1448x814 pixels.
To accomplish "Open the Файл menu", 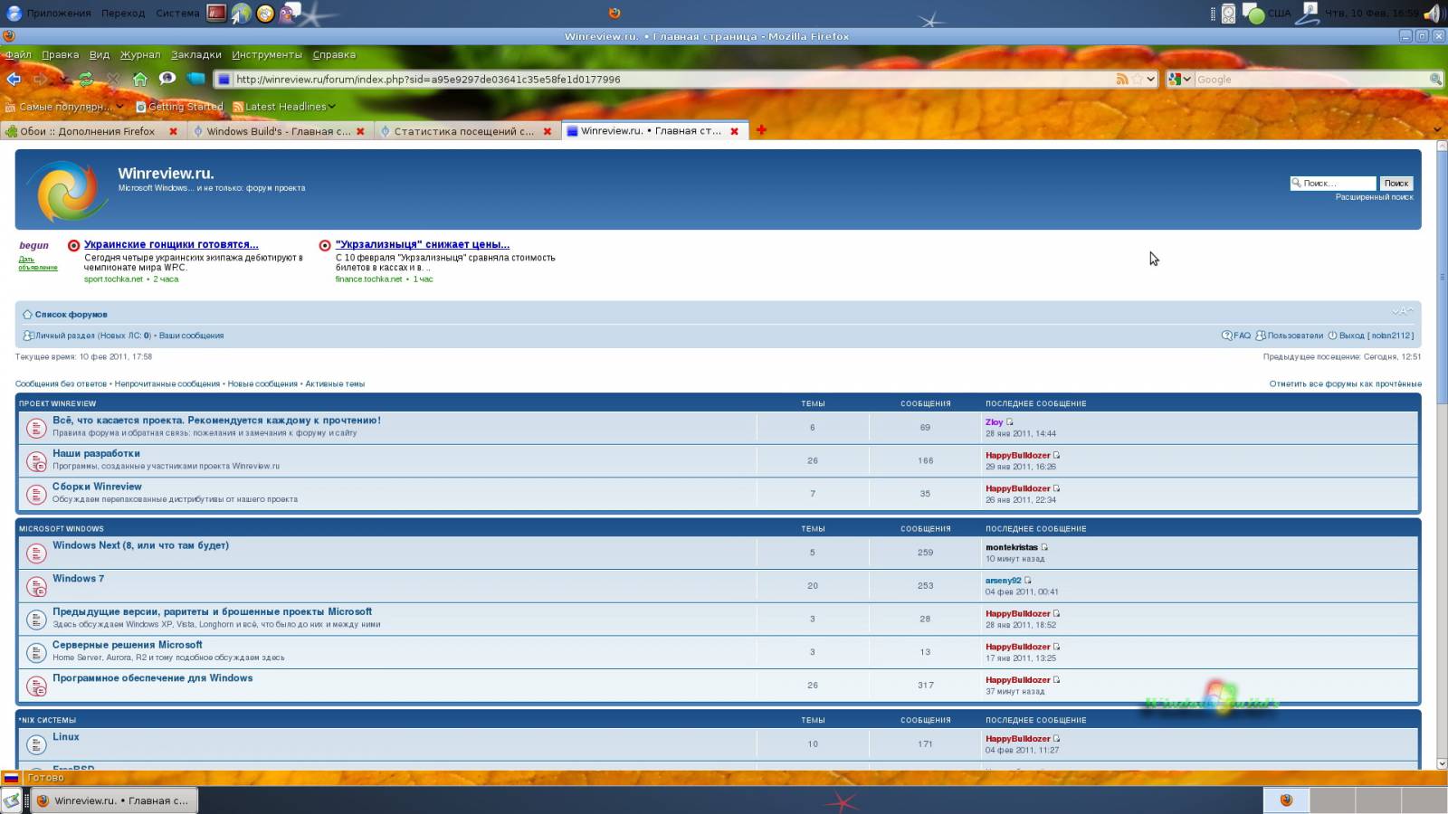I will pyautogui.click(x=18, y=54).
